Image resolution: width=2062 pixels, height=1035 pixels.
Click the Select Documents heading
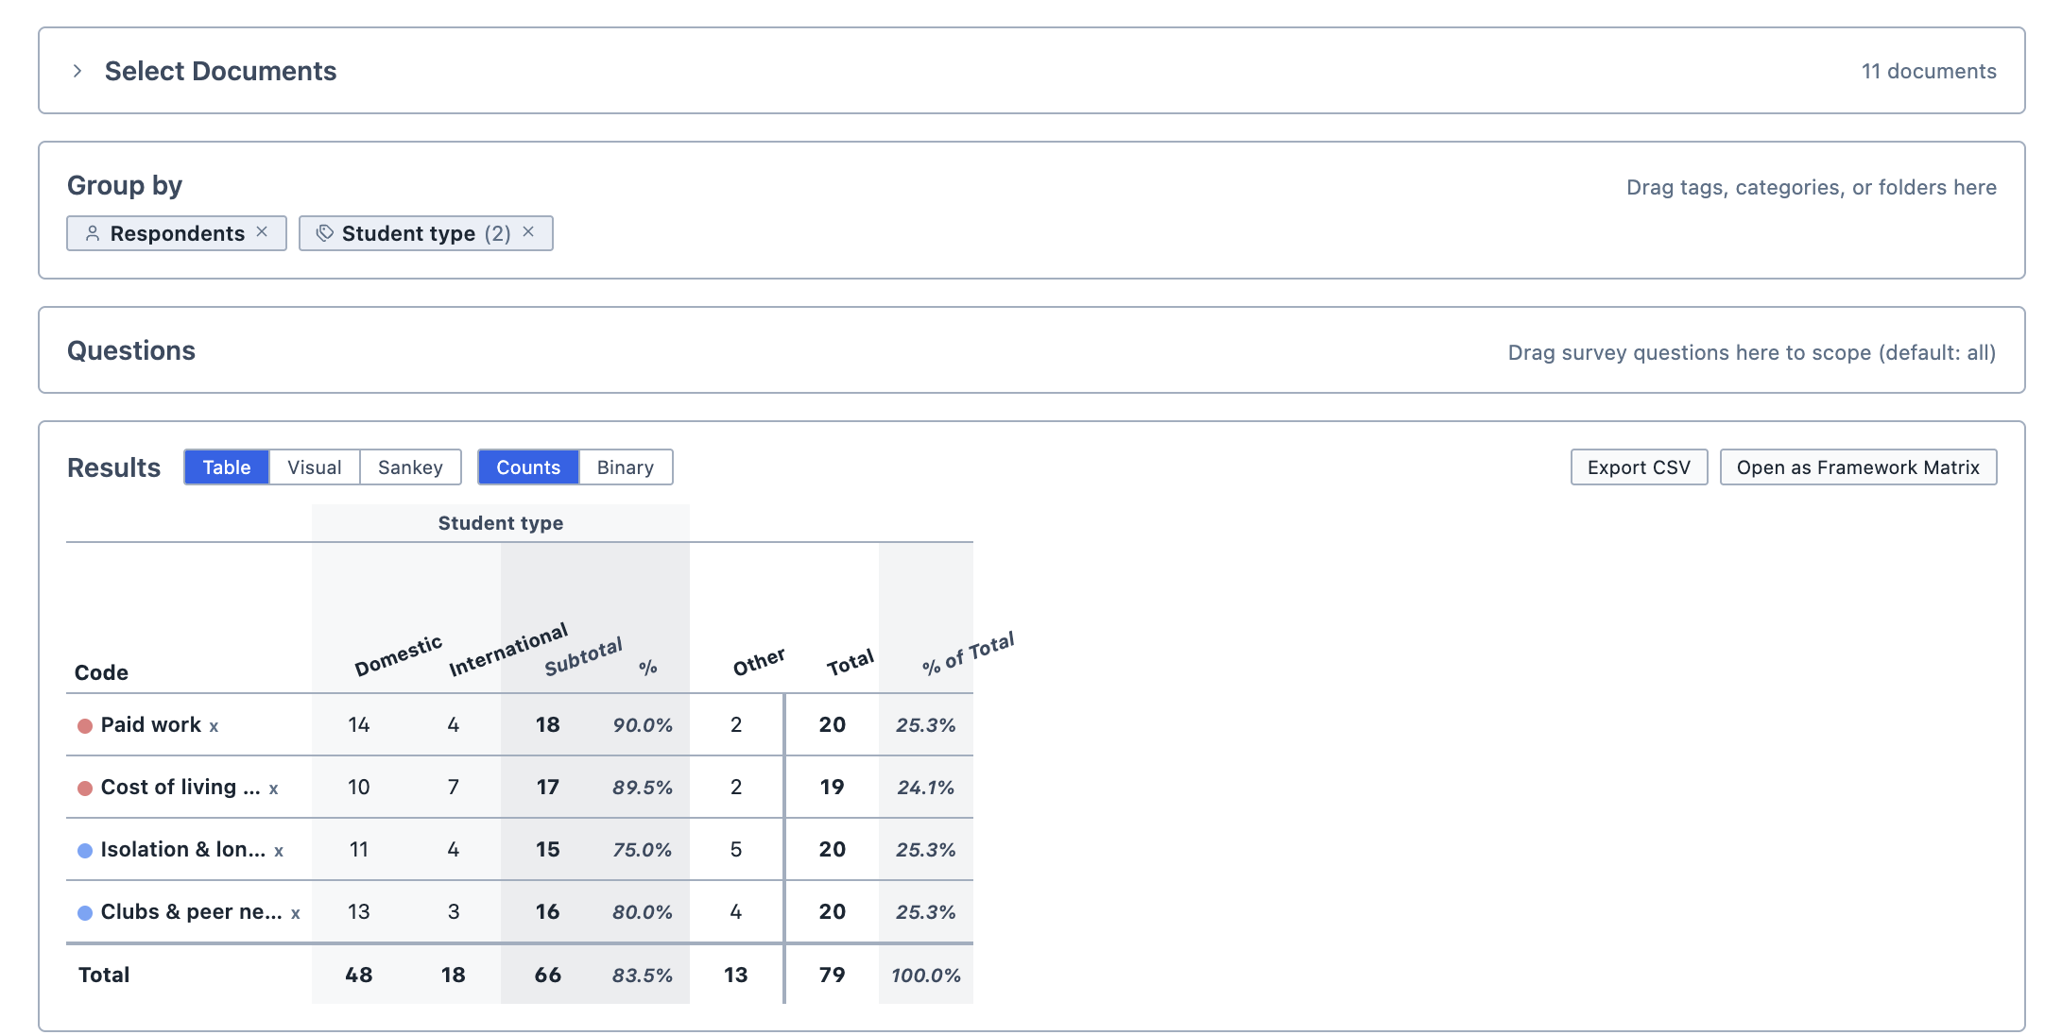coord(220,71)
